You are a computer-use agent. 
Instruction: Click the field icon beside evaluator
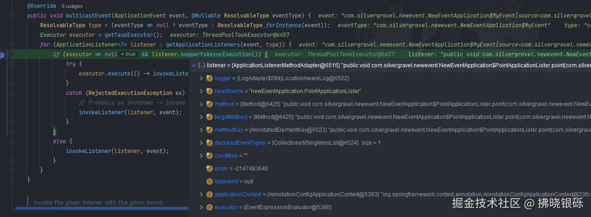click(210, 207)
